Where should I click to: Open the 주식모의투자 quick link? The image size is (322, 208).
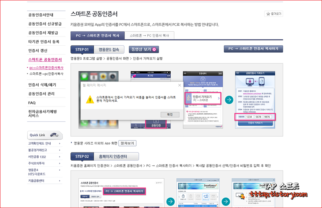tap(36, 163)
